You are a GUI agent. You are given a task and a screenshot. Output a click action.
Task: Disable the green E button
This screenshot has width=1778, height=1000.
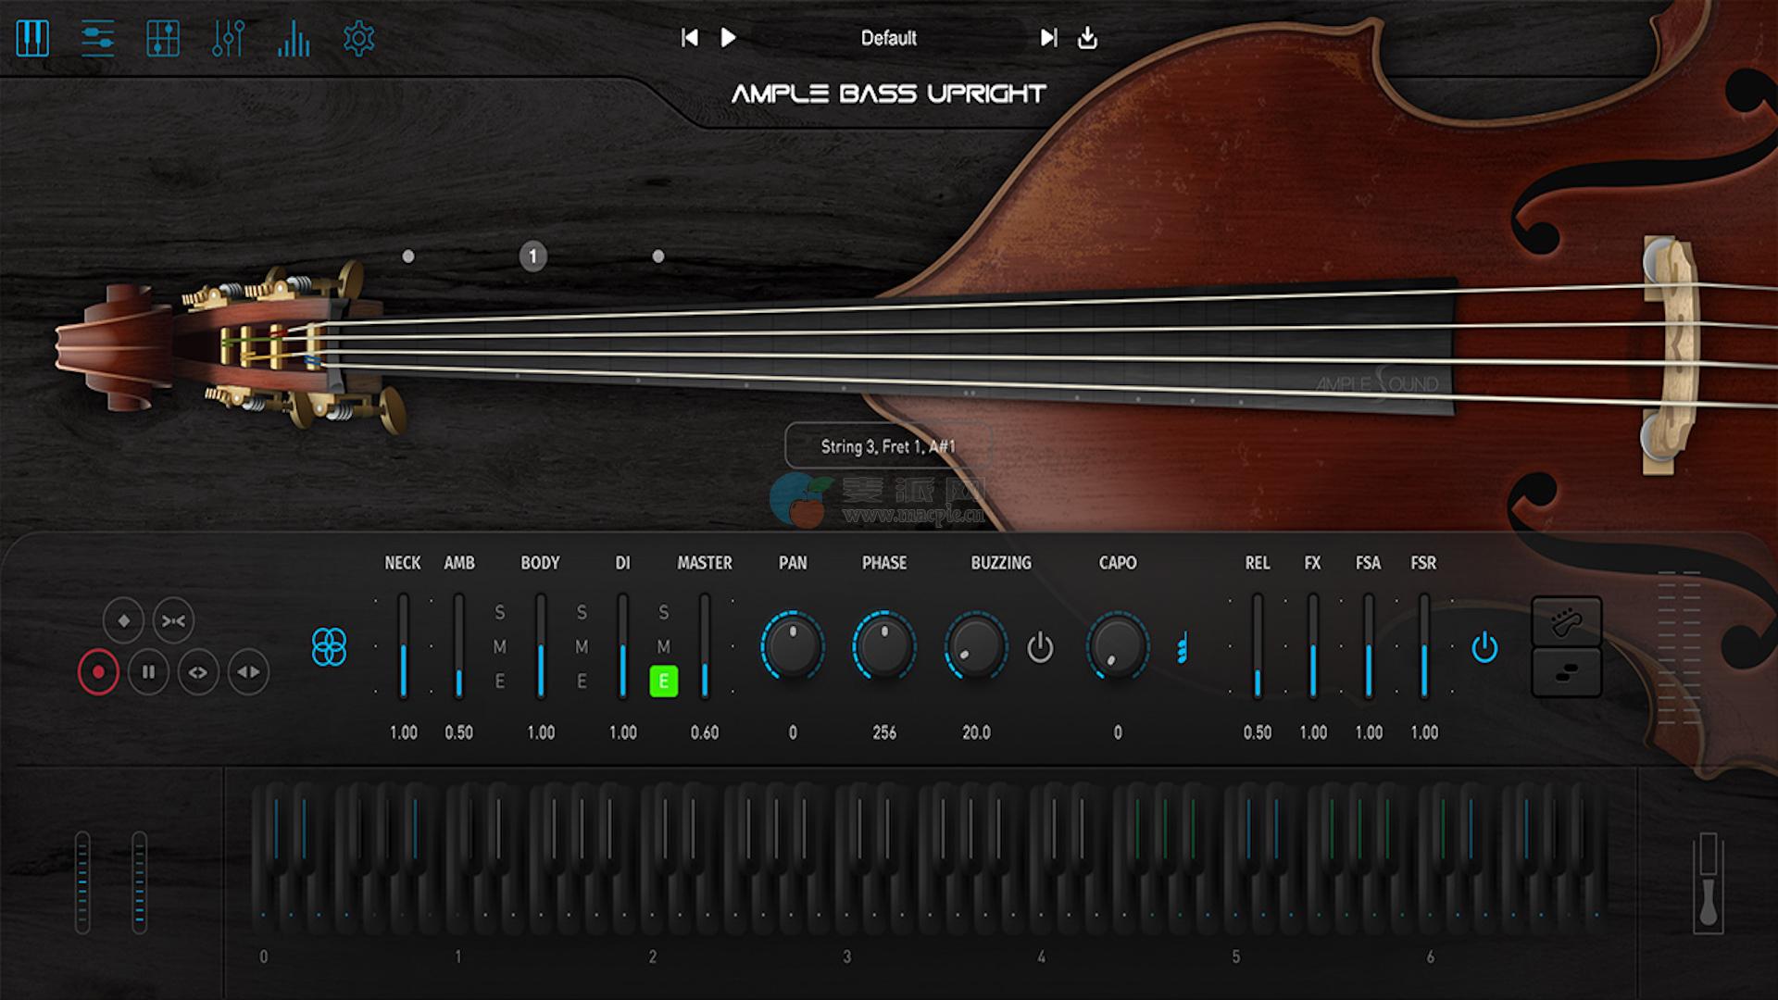point(663,681)
